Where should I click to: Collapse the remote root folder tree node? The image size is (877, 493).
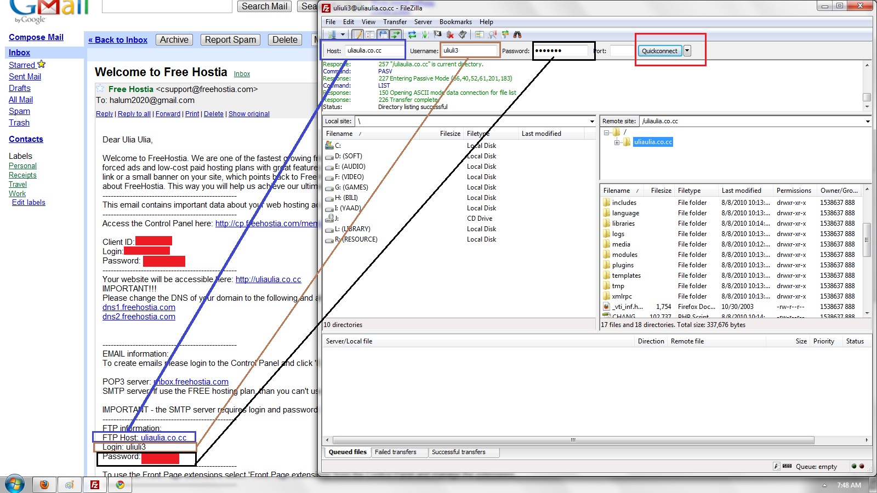coord(607,132)
